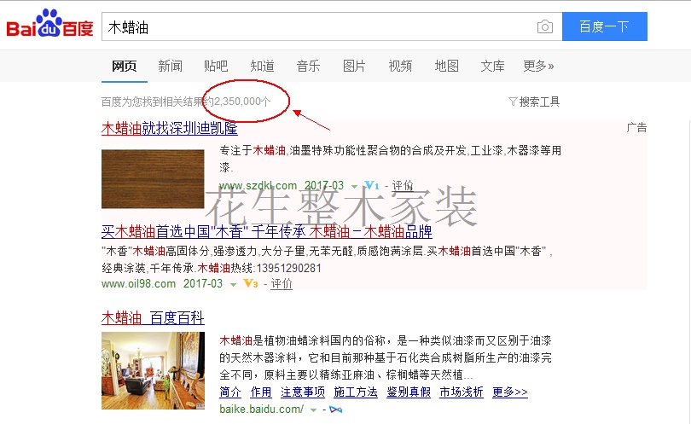Click the wood texture thumbnail image
This screenshot has width=691, height=424.
tap(153, 179)
